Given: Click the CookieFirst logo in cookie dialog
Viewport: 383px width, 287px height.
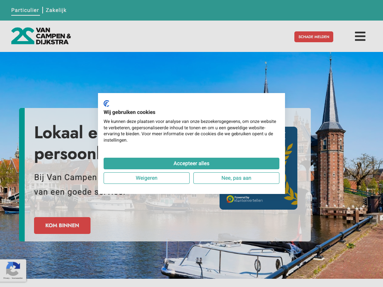Looking at the screenshot, I should pos(107,104).
